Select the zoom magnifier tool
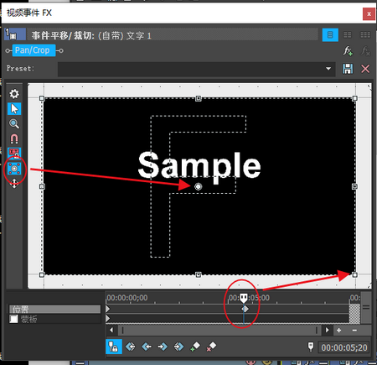This screenshot has height=365, width=377. [14, 123]
